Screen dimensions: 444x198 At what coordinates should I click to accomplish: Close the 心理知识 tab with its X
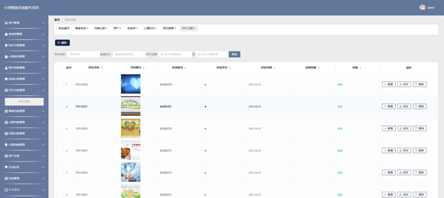(156, 29)
